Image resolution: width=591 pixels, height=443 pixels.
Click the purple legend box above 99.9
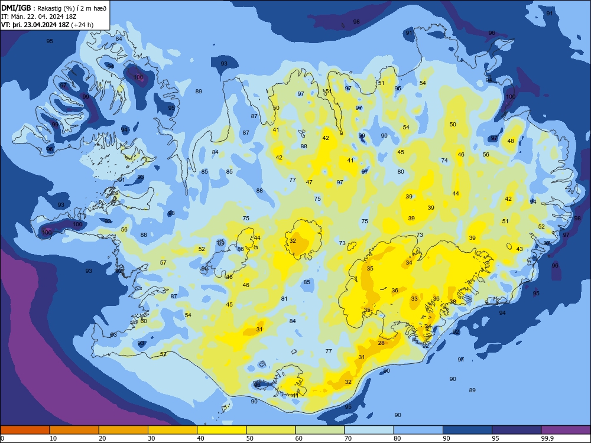566,430
